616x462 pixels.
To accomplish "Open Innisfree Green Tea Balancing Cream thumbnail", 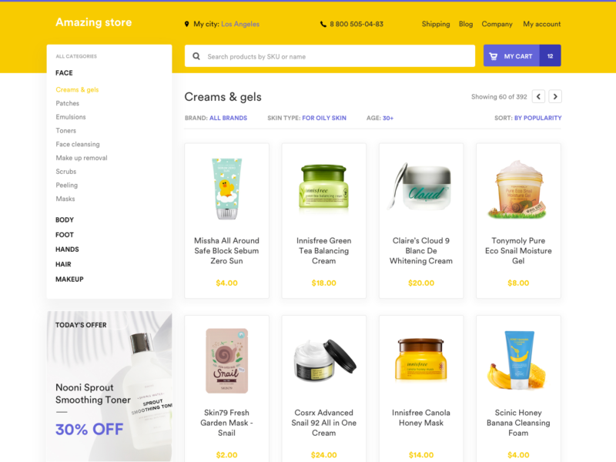I will click(323, 186).
